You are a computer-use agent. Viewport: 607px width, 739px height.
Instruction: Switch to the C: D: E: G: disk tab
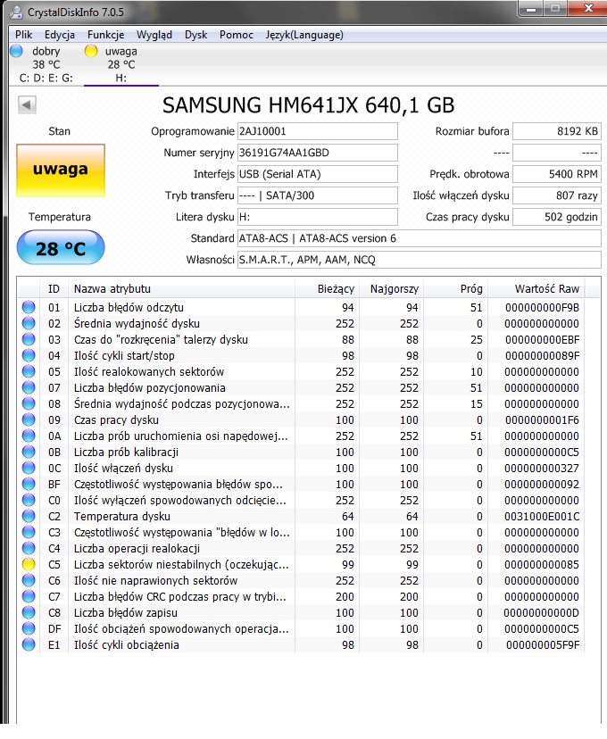tap(46, 64)
